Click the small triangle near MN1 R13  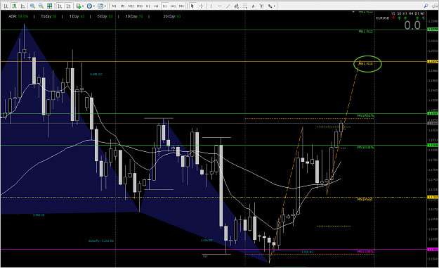click(x=353, y=12)
